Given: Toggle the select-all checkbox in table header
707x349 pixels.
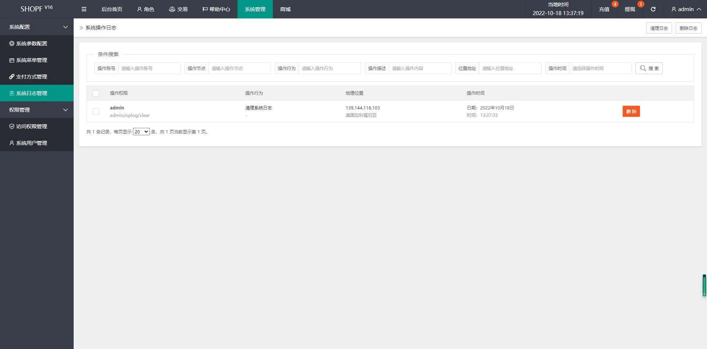Looking at the screenshot, I should [x=96, y=94].
